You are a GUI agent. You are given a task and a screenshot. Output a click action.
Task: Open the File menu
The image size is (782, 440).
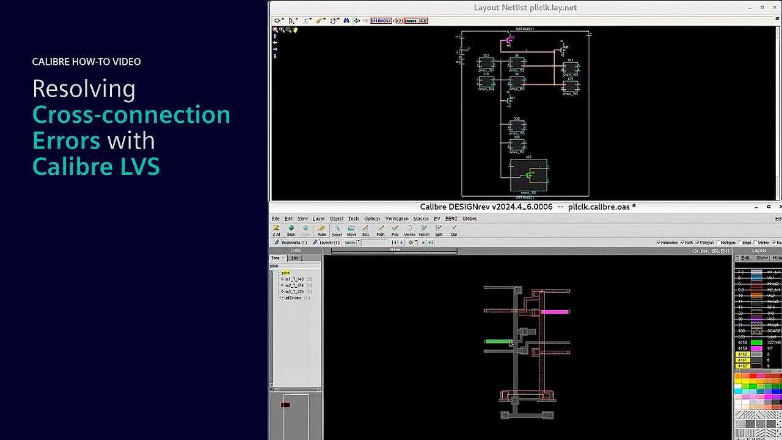tap(276, 219)
